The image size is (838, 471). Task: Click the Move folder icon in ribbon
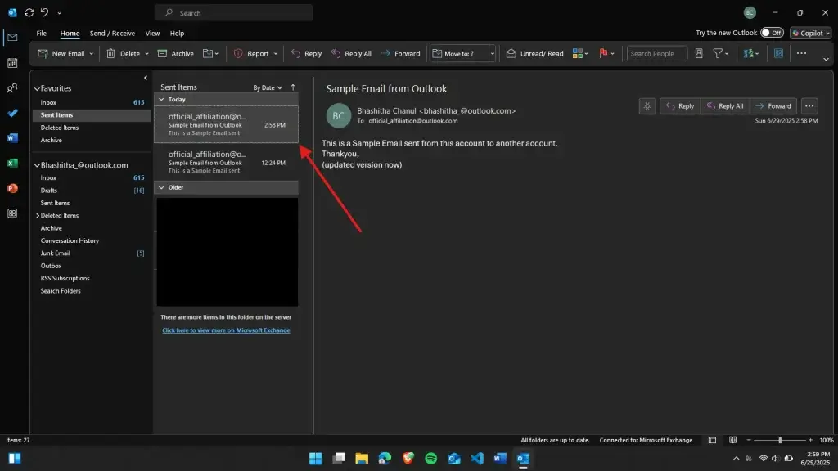[x=207, y=53]
